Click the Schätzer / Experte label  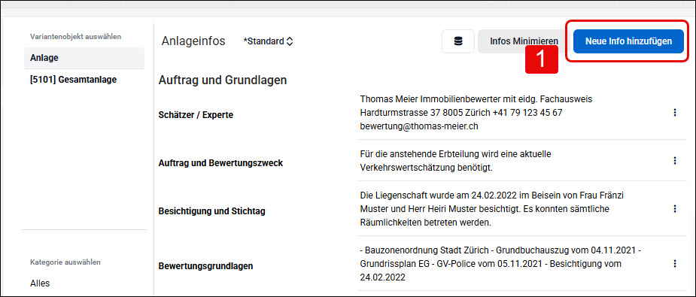point(196,115)
